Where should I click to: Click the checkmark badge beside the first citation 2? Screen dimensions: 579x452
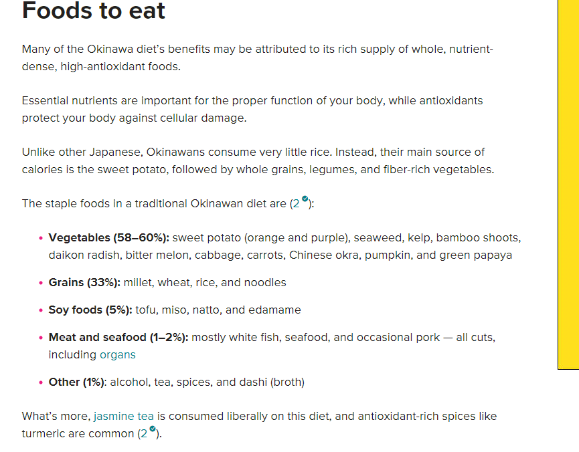coord(305,199)
